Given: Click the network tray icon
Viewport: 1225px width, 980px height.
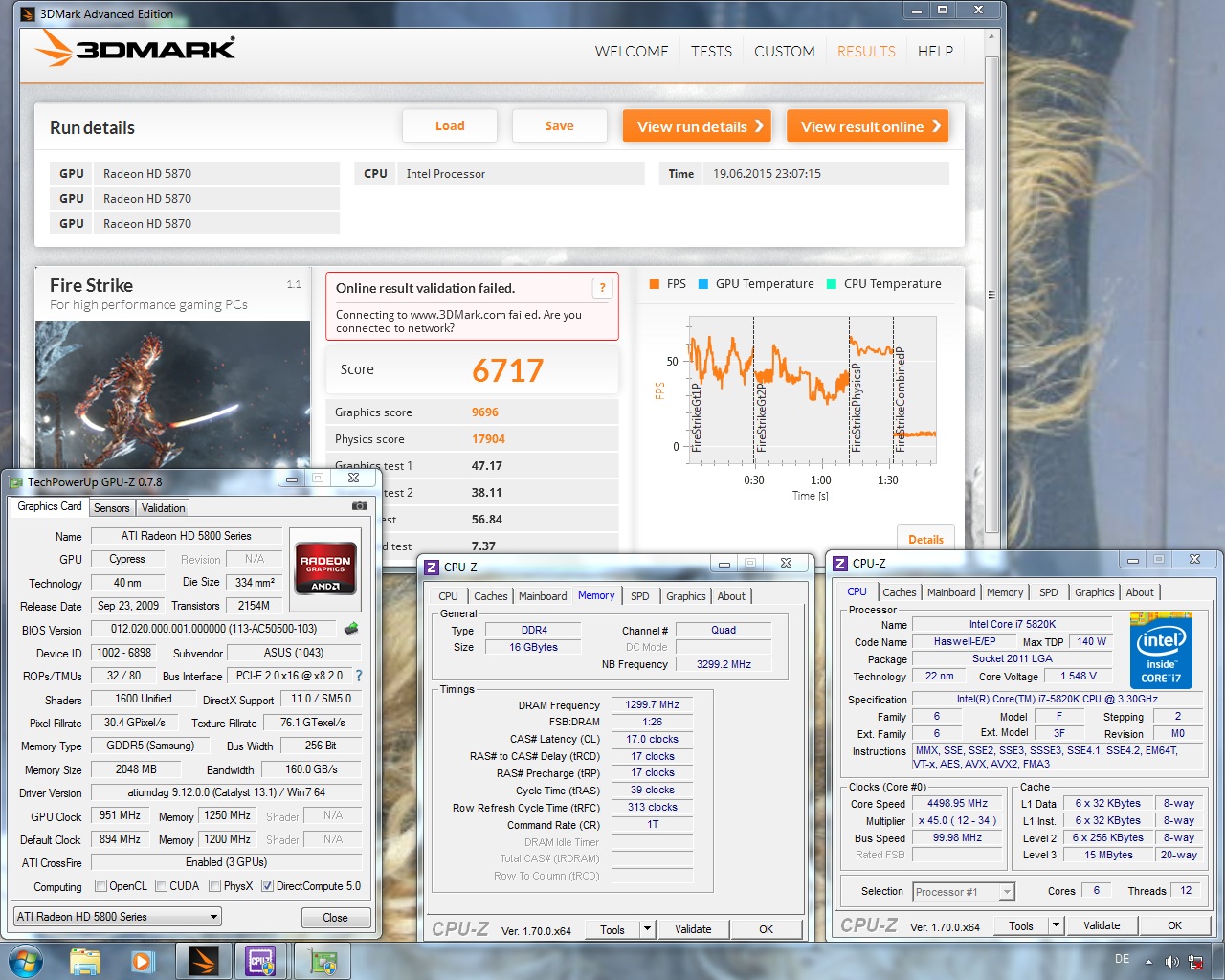Looking at the screenshot, I should coord(1195,962).
